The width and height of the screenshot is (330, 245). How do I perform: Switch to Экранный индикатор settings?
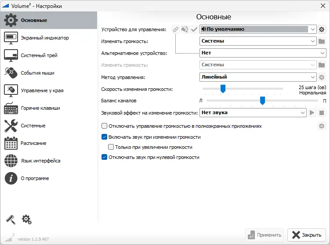[45, 38]
